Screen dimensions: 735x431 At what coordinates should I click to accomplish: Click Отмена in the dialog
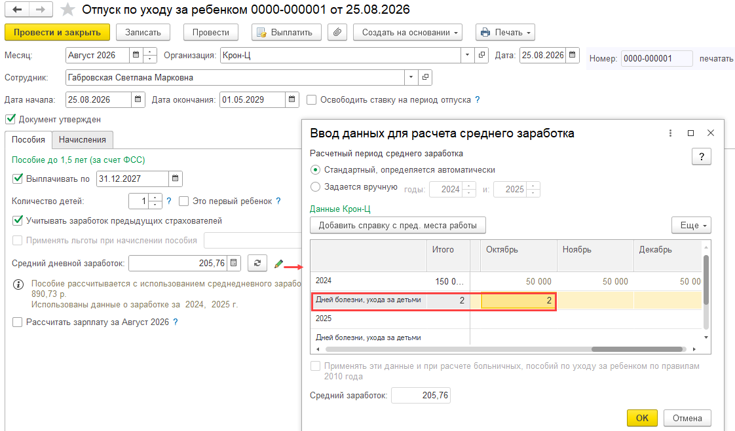(687, 418)
